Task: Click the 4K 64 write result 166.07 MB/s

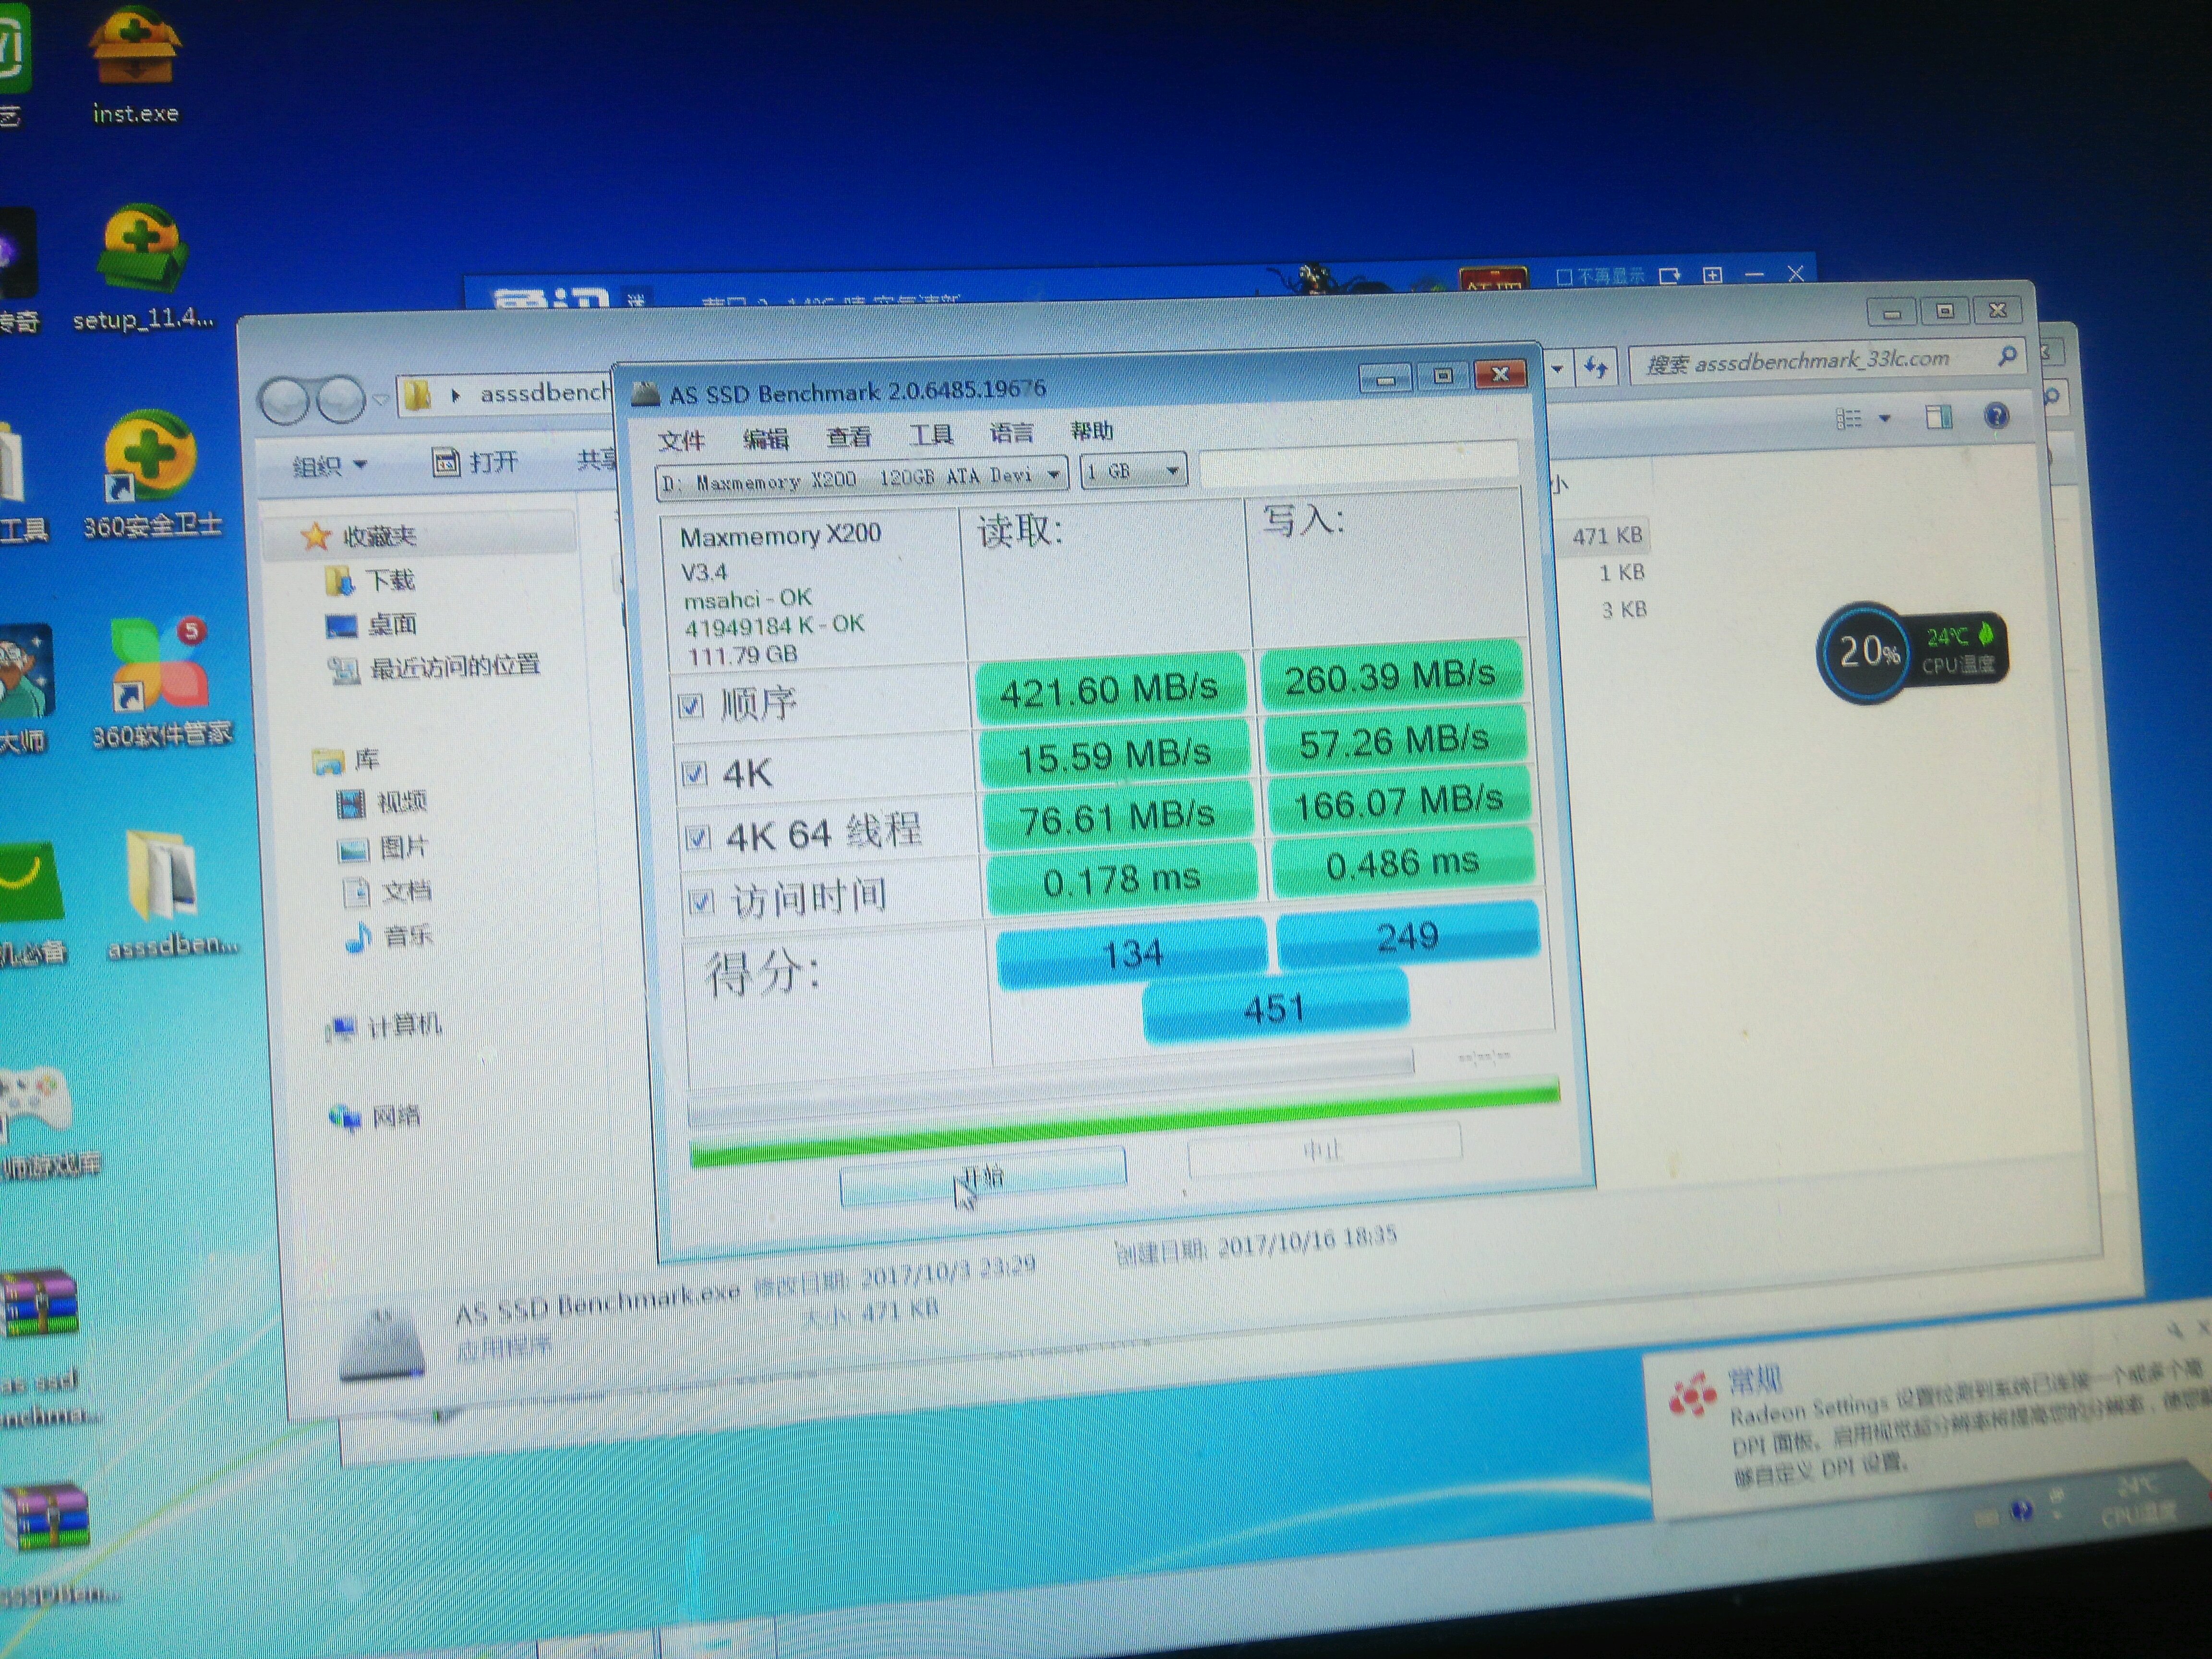Action: click(1399, 802)
